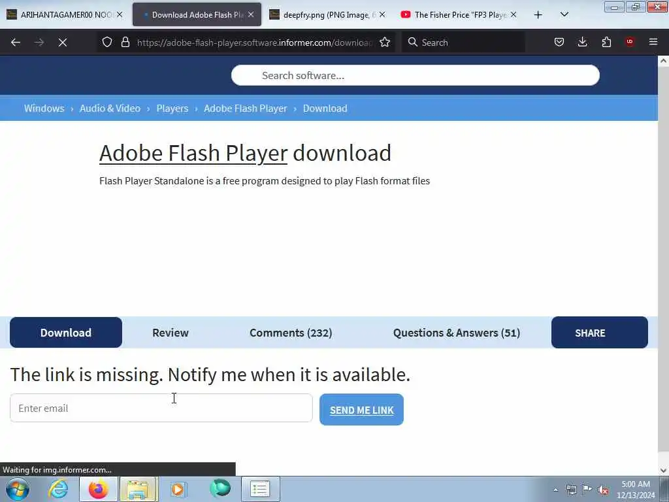Click the SEND ME LINK button
This screenshot has height=502, width=669.
click(361, 410)
